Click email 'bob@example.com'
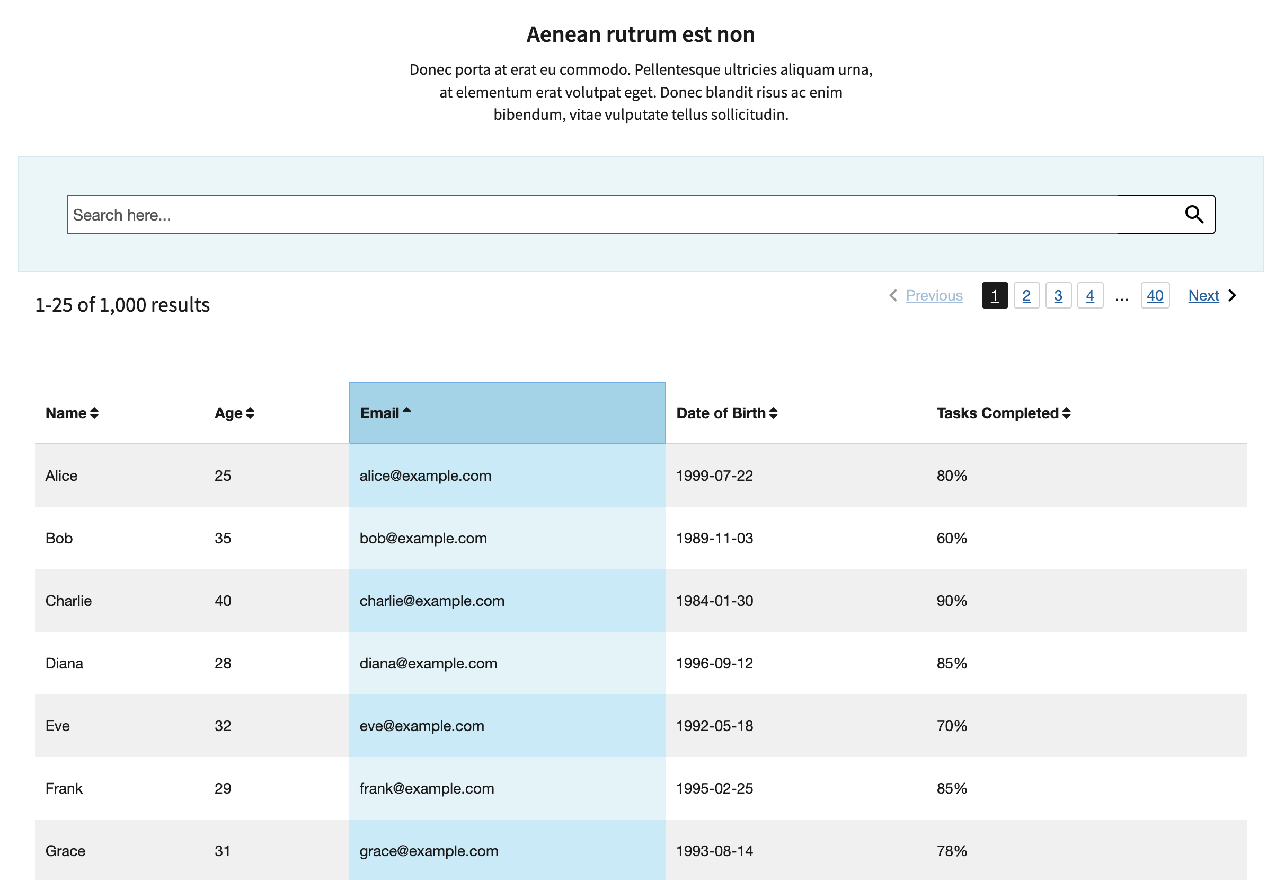The height and width of the screenshot is (880, 1276). 423,538
